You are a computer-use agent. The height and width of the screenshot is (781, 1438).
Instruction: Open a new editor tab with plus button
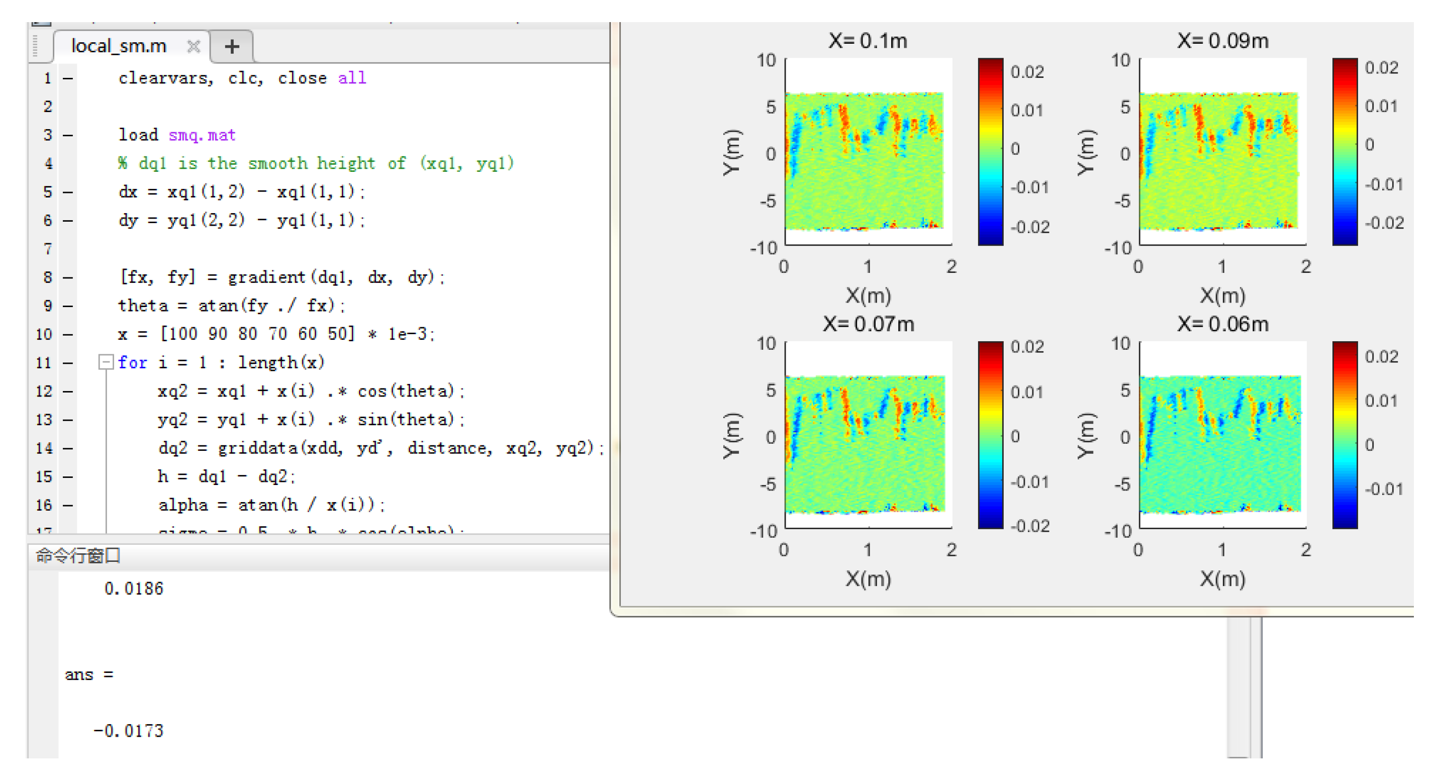point(232,46)
